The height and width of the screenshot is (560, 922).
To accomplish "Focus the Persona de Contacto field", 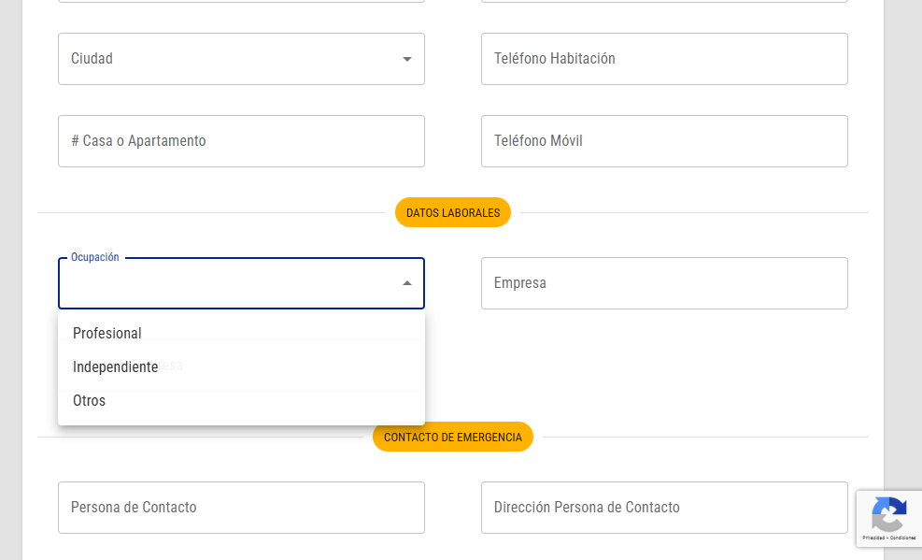I will tap(241, 508).
